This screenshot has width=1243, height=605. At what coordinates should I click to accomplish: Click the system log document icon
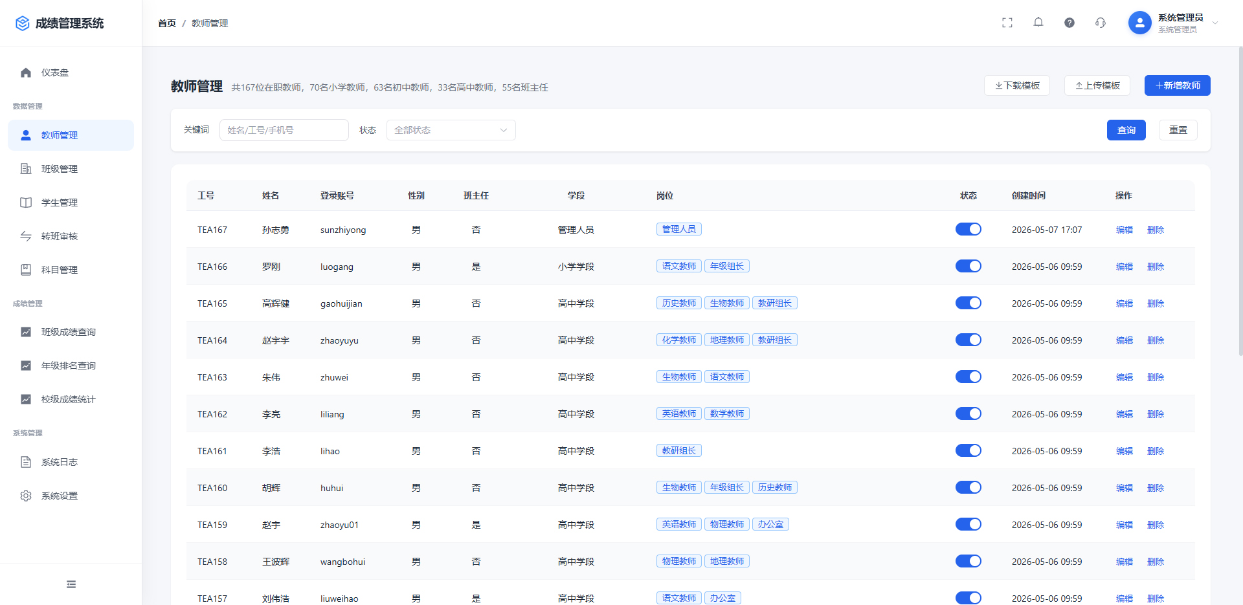click(26, 462)
